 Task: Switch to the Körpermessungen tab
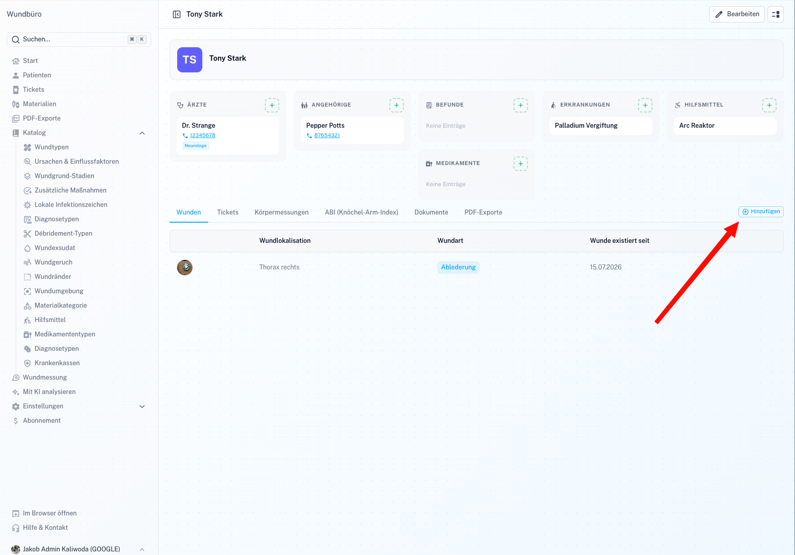pos(281,212)
